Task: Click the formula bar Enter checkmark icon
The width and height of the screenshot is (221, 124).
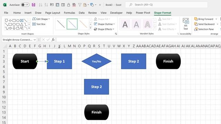Action: [48, 40]
